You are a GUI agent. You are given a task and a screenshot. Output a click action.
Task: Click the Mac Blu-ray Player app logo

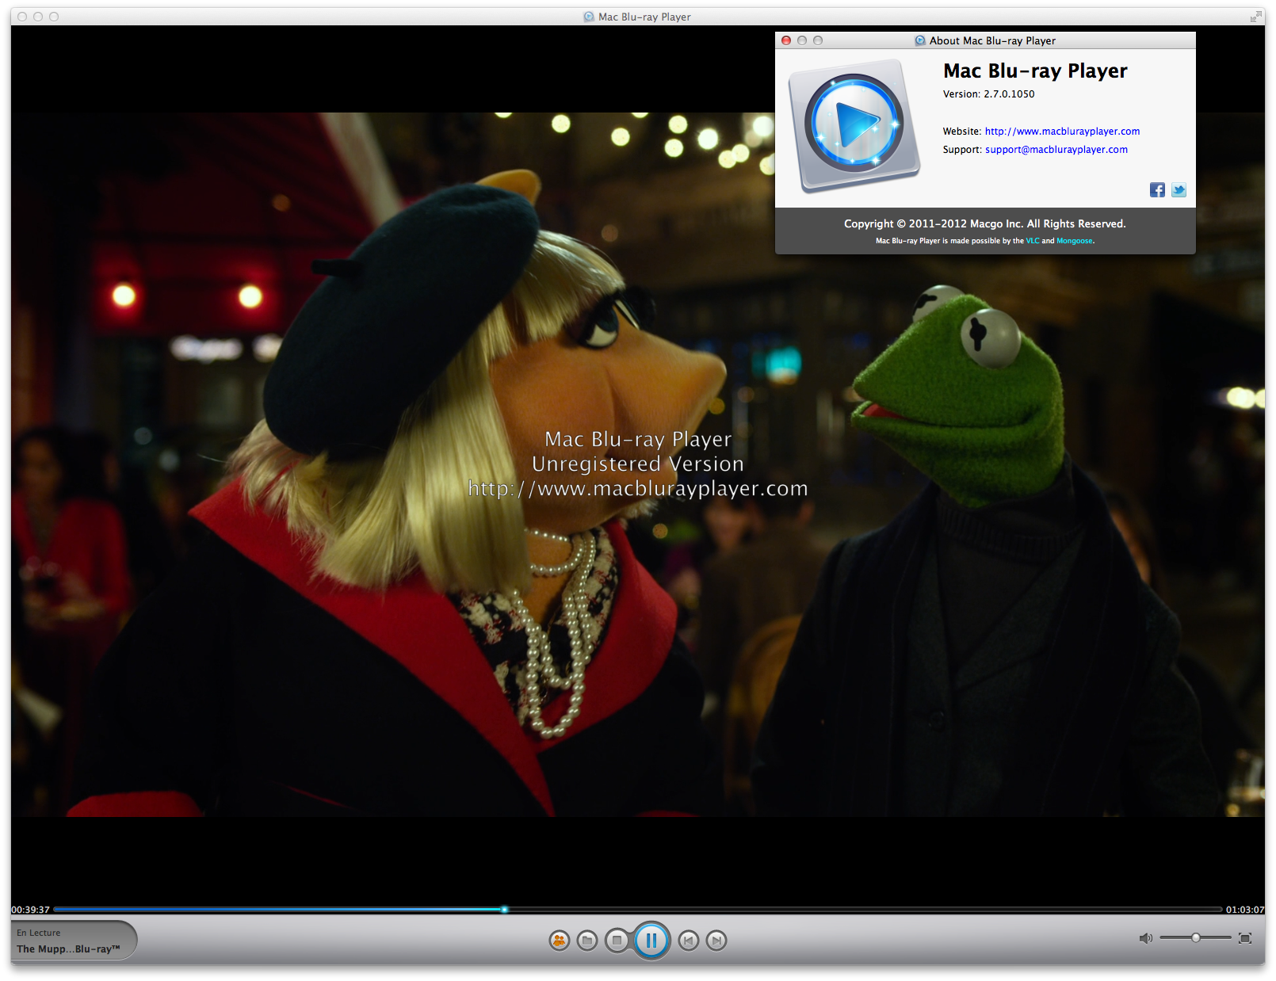854,125
